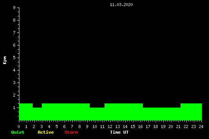This screenshot has width=209, height=139.
Task: Click the 3 value on Kpm axis
Action: point(14,83)
